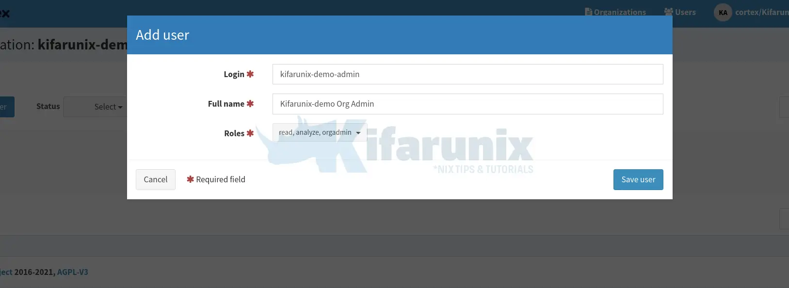
Task: Click the asterisk before Required field text
Action: pos(190,179)
